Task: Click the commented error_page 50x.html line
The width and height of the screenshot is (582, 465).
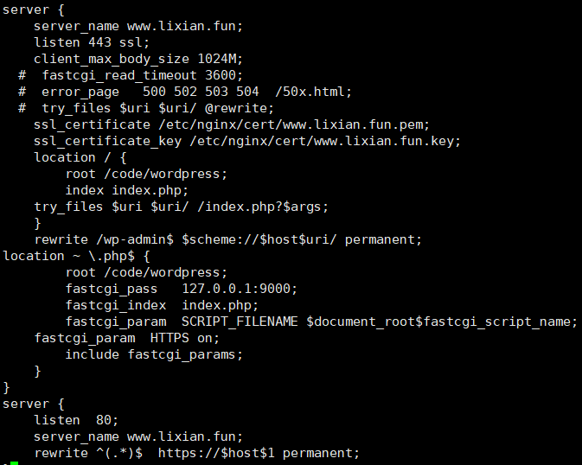Action: click(x=185, y=92)
